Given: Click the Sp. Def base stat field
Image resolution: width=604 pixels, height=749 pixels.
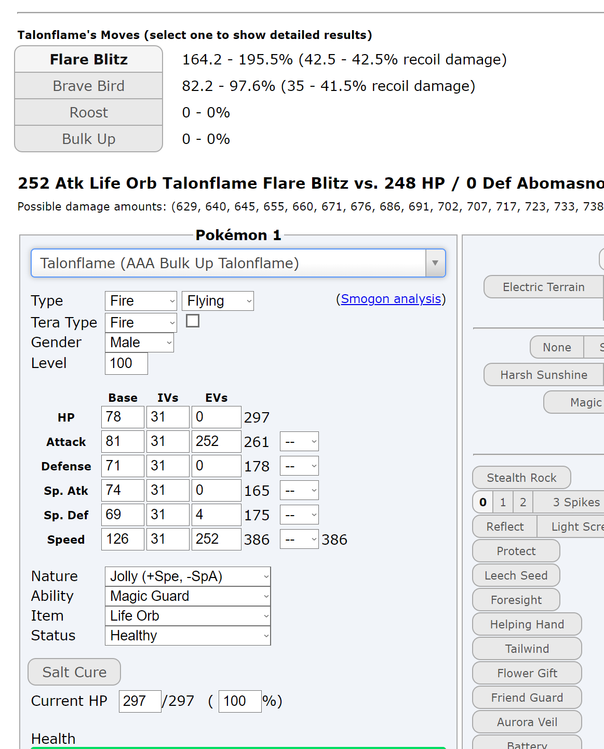Looking at the screenshot, I should tap(123, 515).
